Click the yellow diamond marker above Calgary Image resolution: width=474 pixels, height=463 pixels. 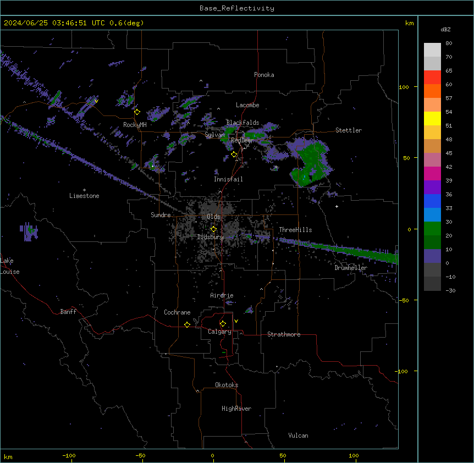(x=223, y=324)
